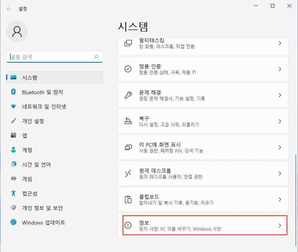This screenshot has width=298, height=252.
Task: Click '사용 권한, 페어링 PIN, 검색 기능' text
Action: point(171,151)
